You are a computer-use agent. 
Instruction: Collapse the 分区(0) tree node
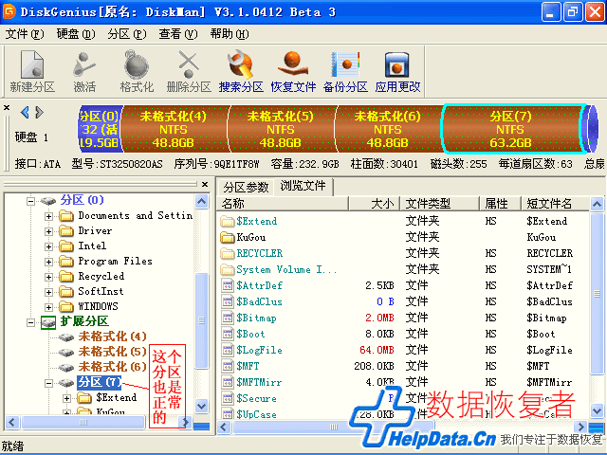(30, 201)
